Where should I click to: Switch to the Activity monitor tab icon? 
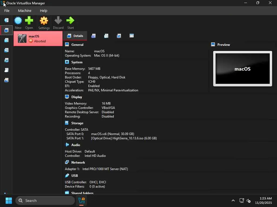click(119, 36)
